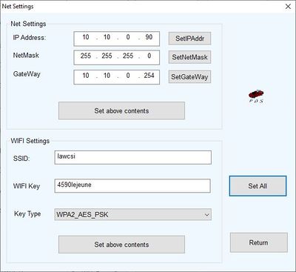Click the red car POS logo

[256, 96]
